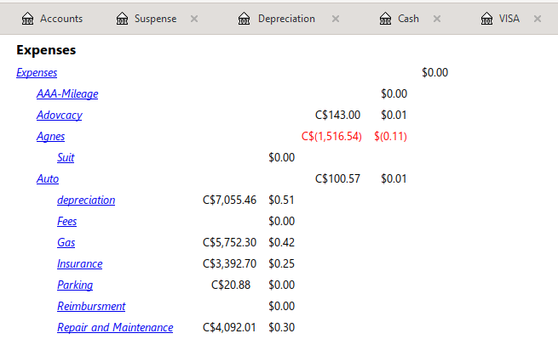Open the Parking sub-account link
The image size is (558, 339).
75,285
